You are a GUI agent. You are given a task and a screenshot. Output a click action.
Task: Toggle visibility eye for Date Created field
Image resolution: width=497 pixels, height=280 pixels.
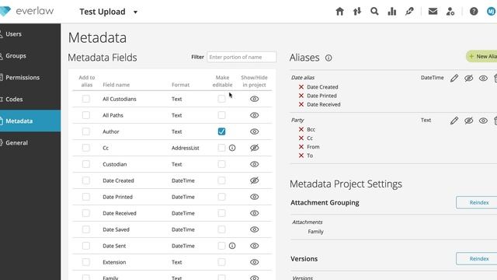click(x=254, y=180)
